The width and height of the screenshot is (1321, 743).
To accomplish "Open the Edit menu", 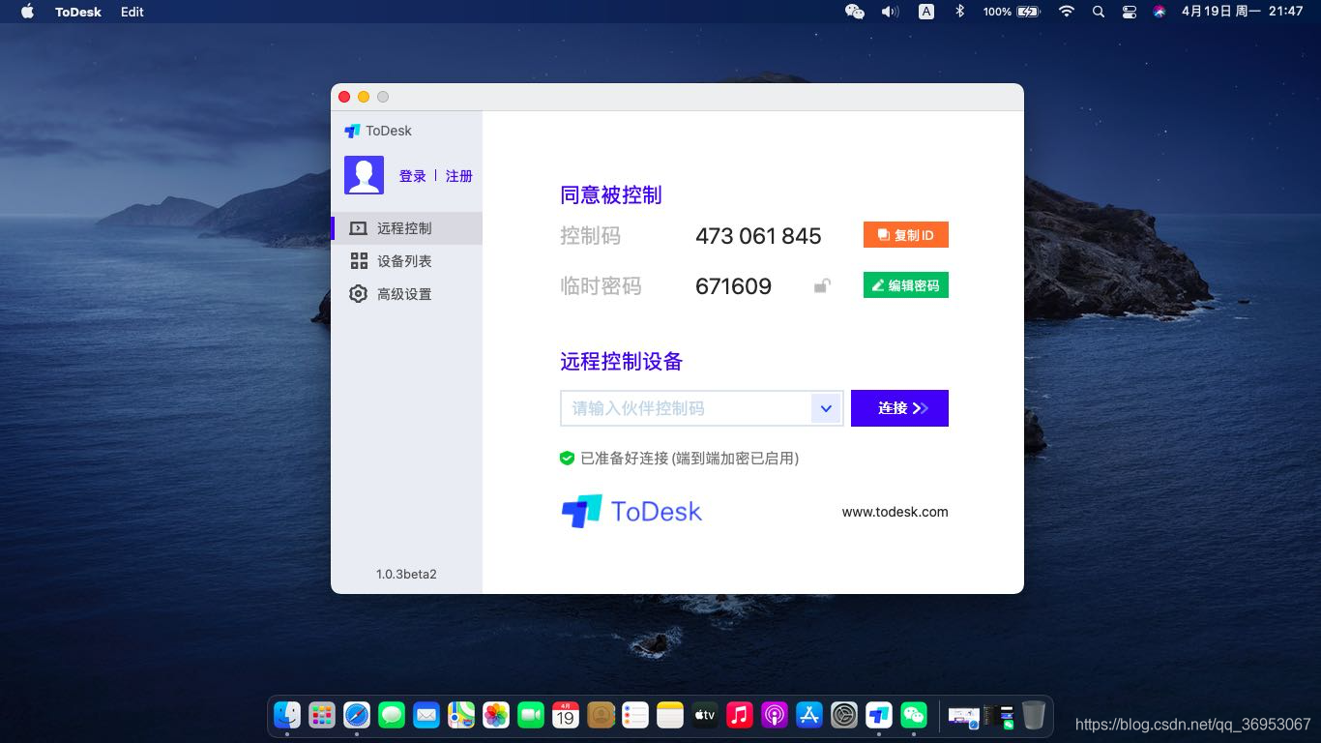I will click(x=132, y=12).
